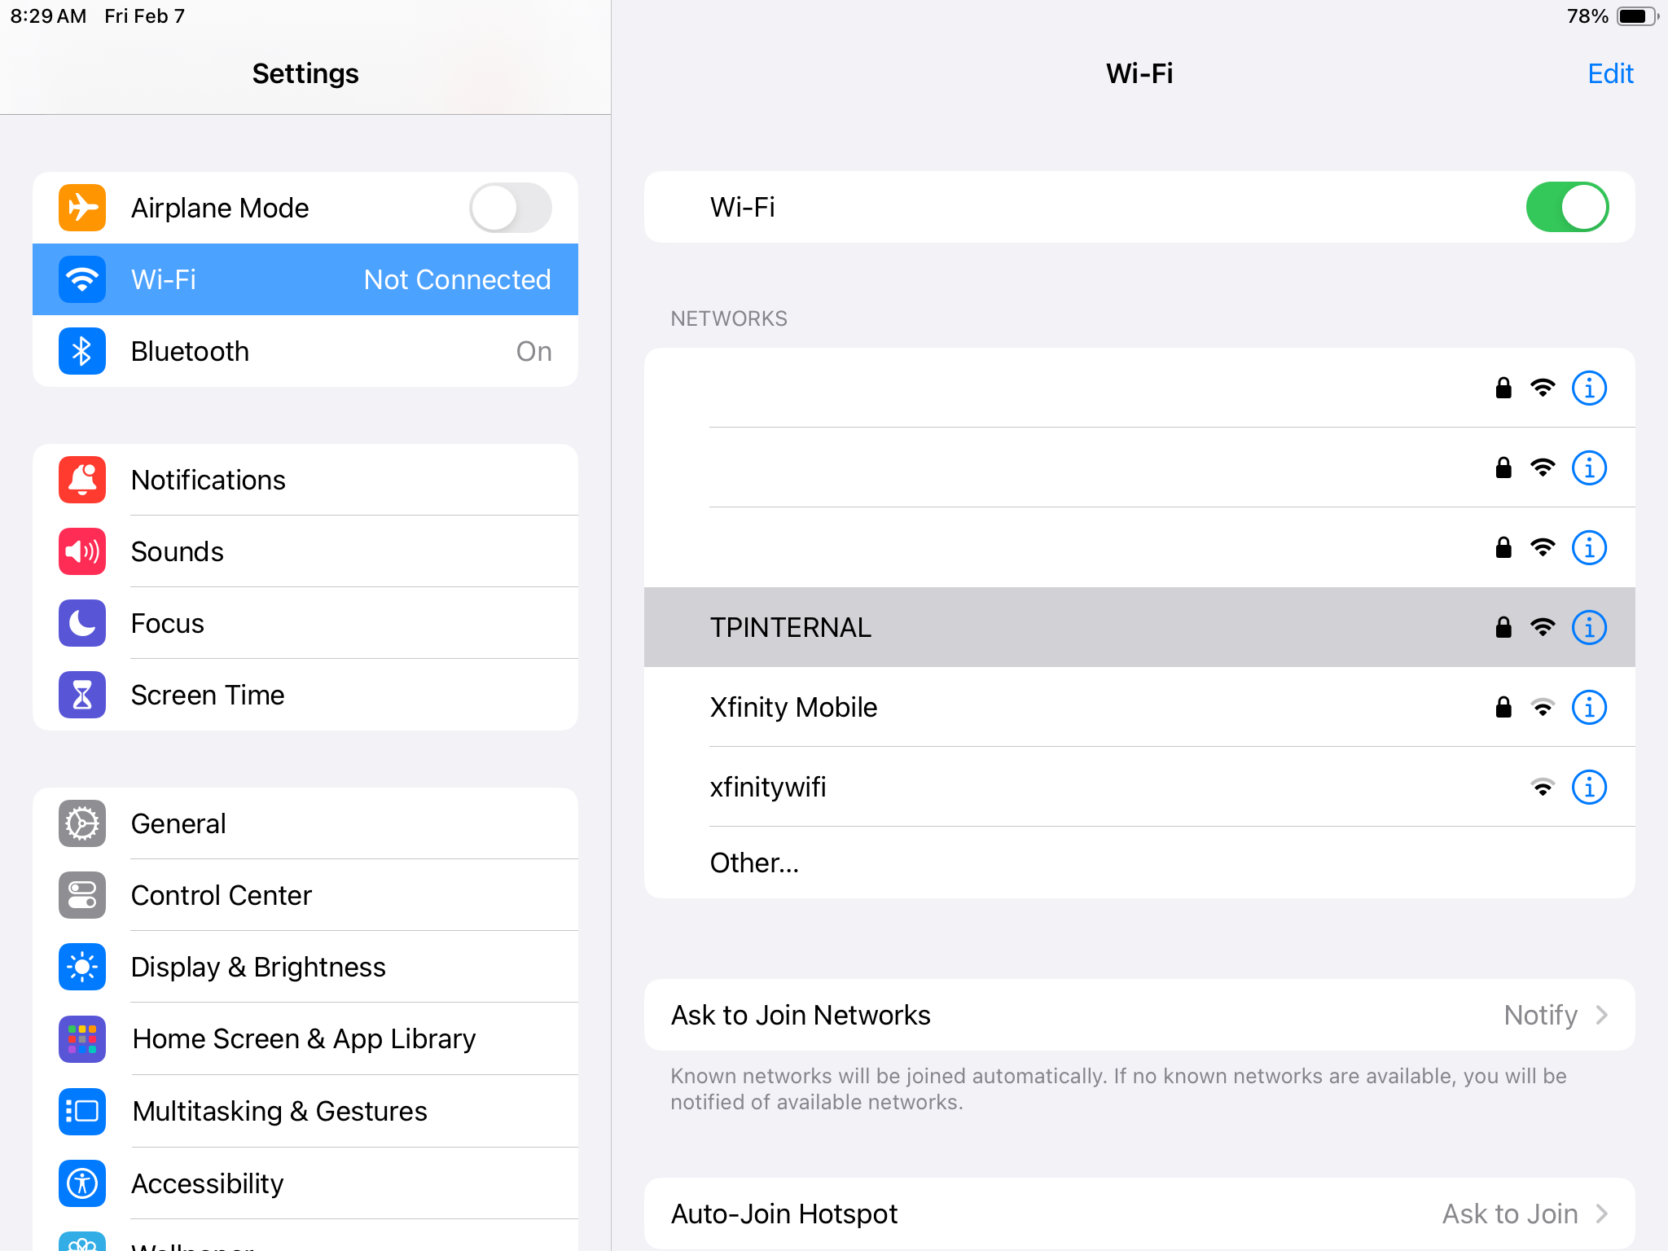Open Auto-Join Hotspot setting chevron

(1601, 1214)
